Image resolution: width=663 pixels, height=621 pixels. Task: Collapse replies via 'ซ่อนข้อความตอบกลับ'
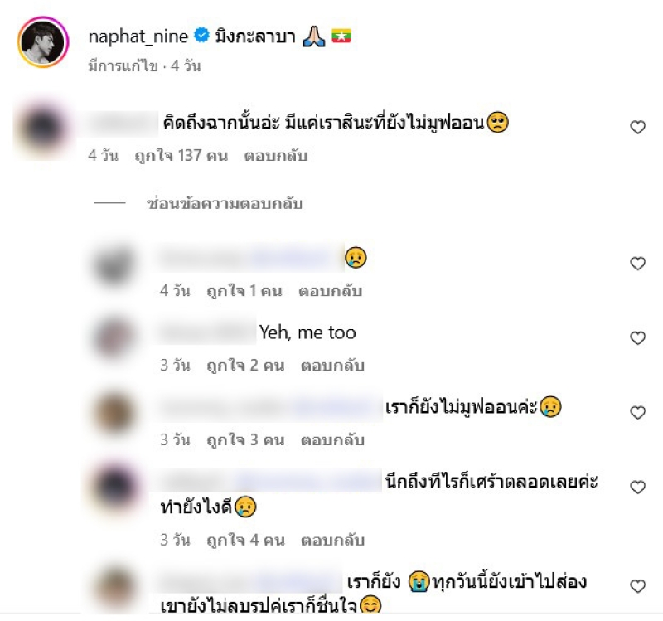tap(225, 203)
